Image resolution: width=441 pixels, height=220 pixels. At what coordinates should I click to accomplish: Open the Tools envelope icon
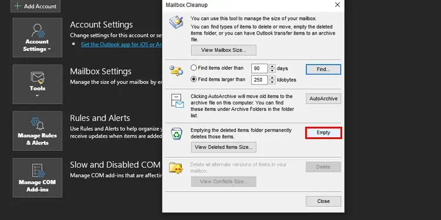[x=38, y=78]
